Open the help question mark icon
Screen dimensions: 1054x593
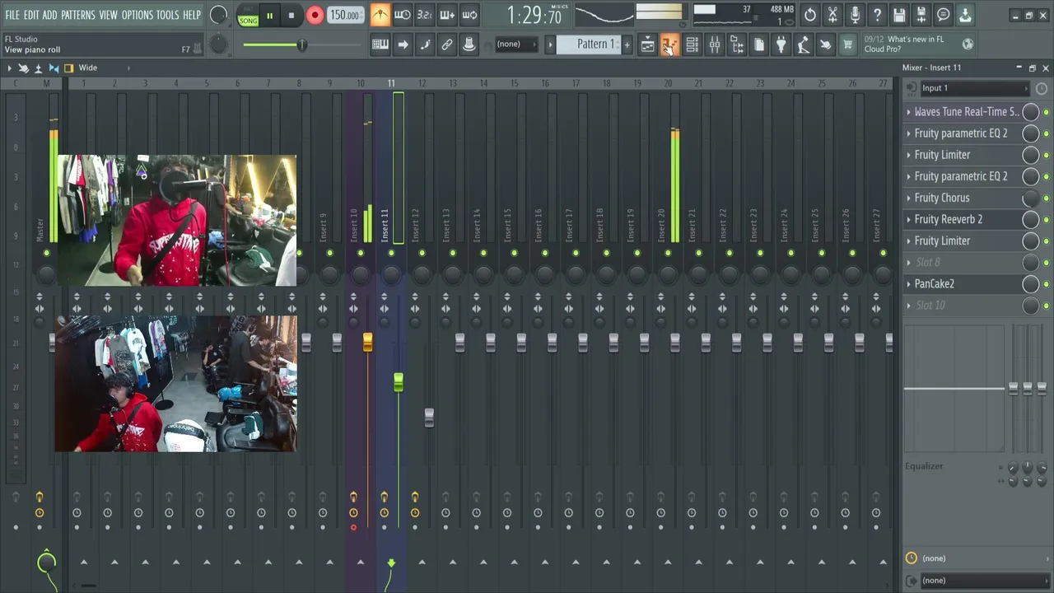(x=877, y=15)
